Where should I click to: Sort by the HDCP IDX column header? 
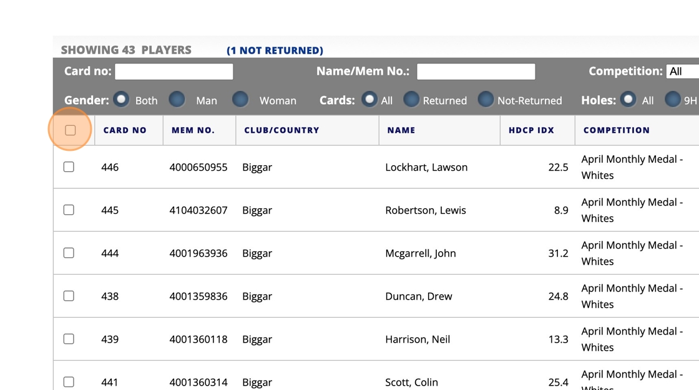coord(531,130)
